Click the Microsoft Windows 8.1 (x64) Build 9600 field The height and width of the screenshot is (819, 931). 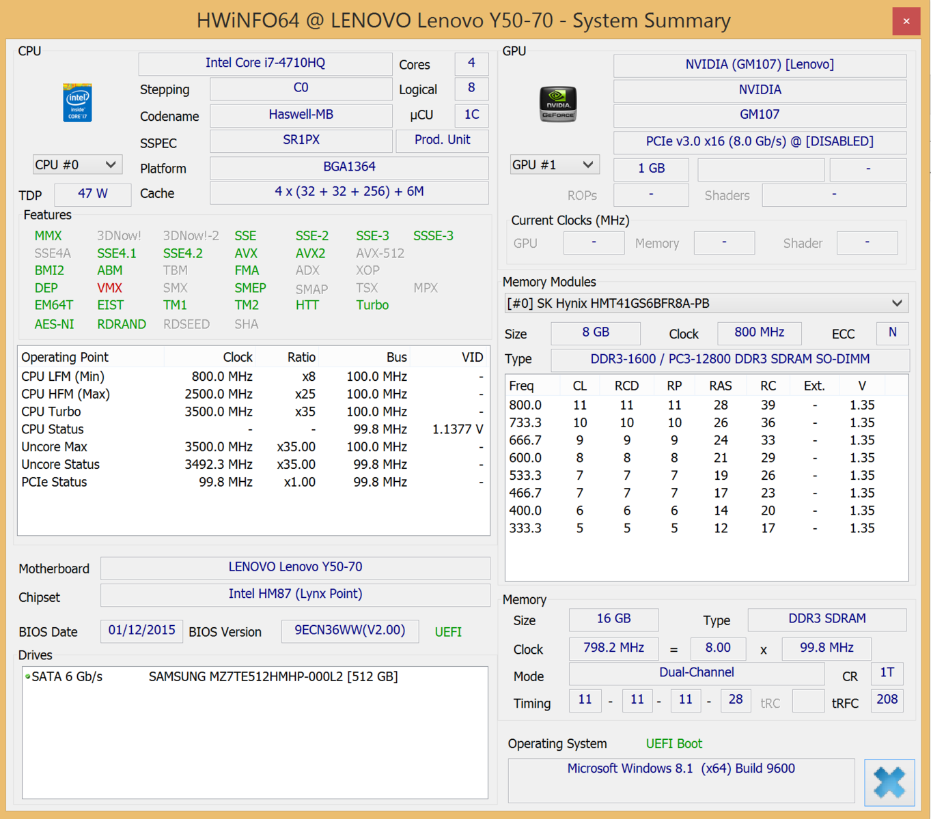pyautogui.click(x=681, y=781)
